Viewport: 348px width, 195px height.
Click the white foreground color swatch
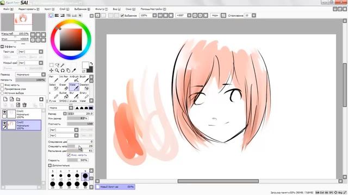[x=85, y=65]
